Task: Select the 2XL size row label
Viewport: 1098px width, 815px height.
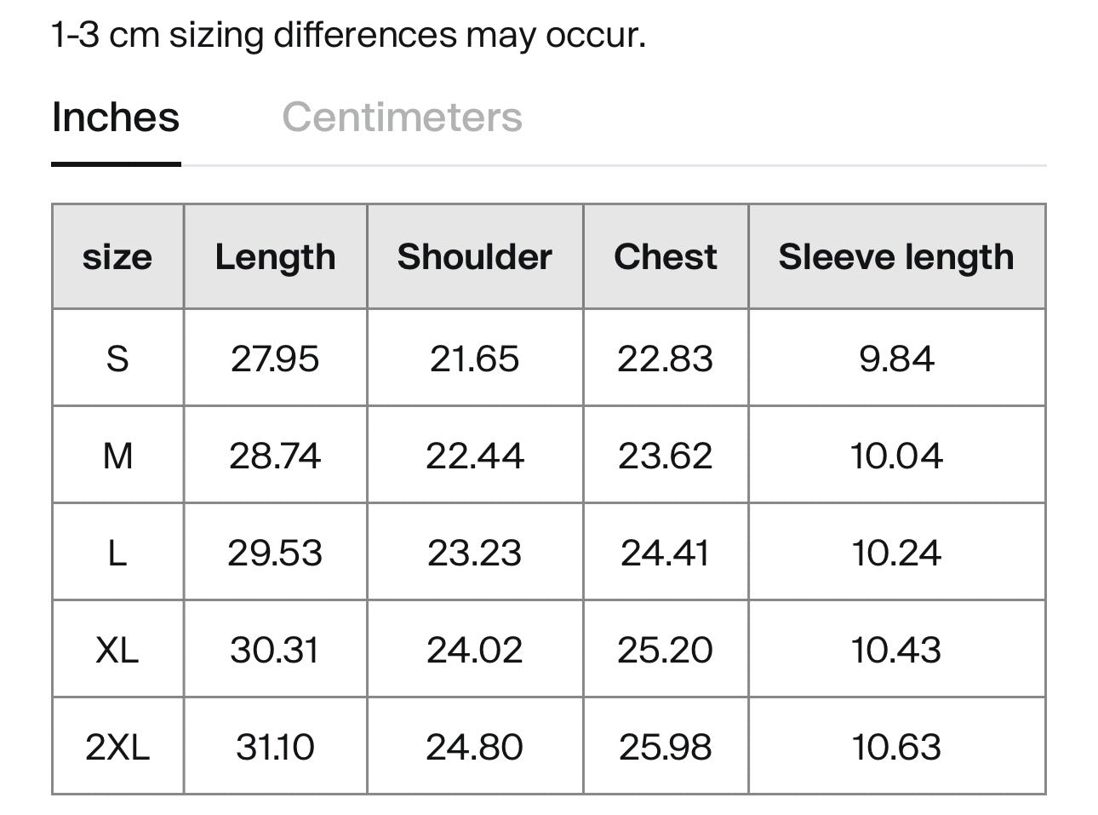Action: coord(117,747)
